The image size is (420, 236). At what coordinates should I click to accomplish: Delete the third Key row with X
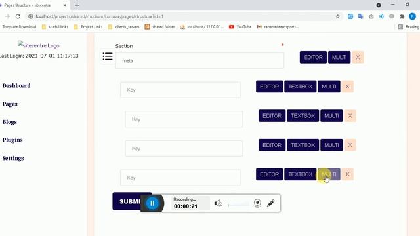(350, 145)
